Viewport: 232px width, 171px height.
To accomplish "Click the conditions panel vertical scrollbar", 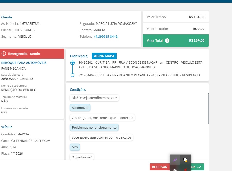I will [208, 108].
